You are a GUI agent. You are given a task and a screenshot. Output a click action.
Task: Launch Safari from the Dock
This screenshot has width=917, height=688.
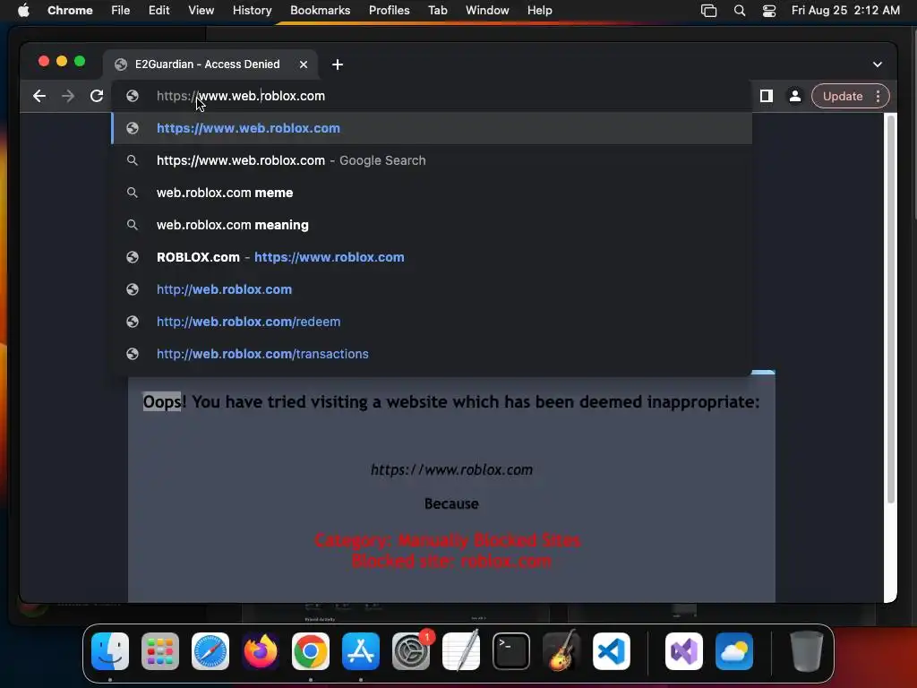pos(210,651)
